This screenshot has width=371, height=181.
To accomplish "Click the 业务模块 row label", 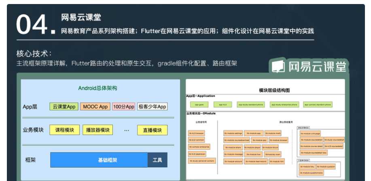I will click(33, 130).
